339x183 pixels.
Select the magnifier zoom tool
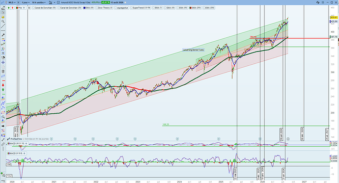coord(3,22)
